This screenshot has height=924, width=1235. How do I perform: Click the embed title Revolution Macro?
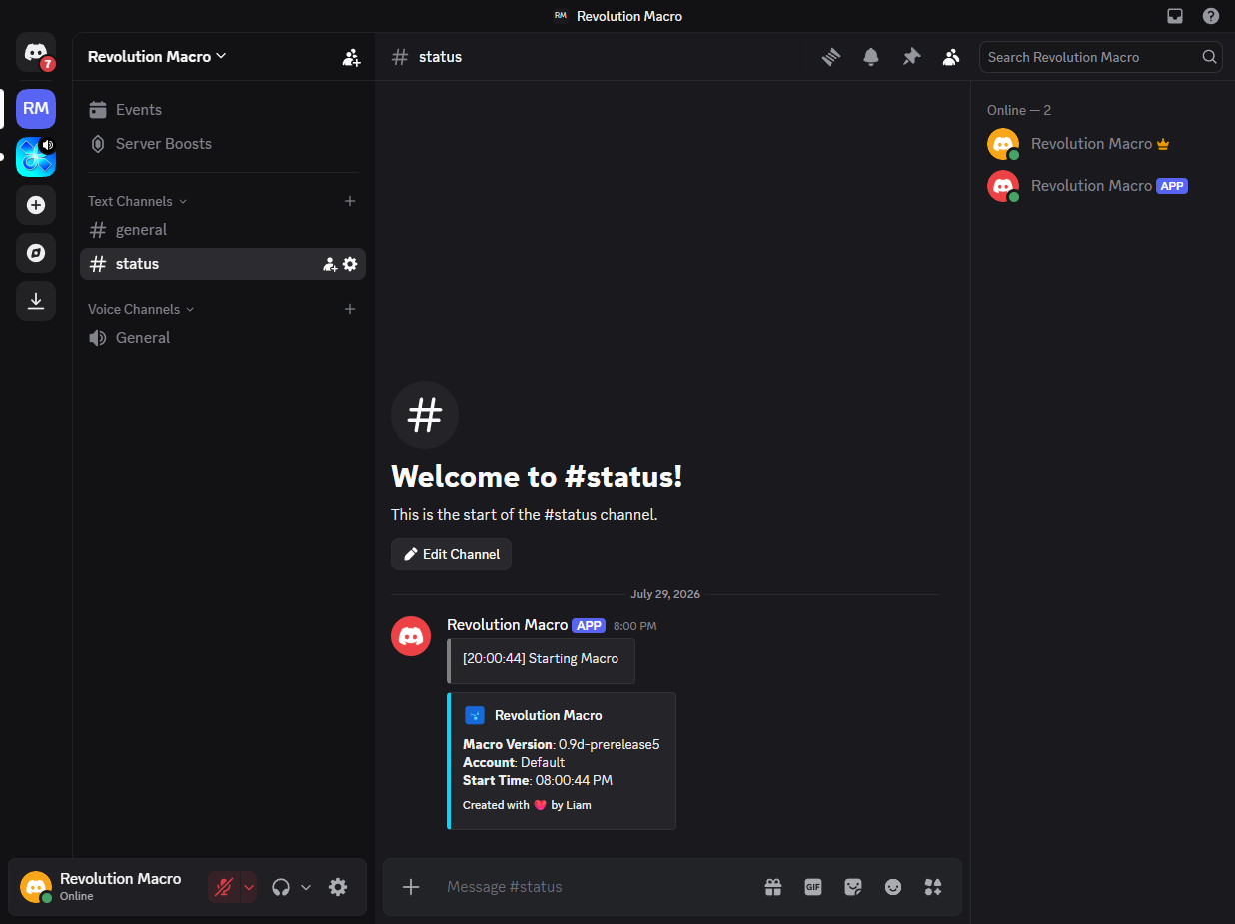(548, 715)
